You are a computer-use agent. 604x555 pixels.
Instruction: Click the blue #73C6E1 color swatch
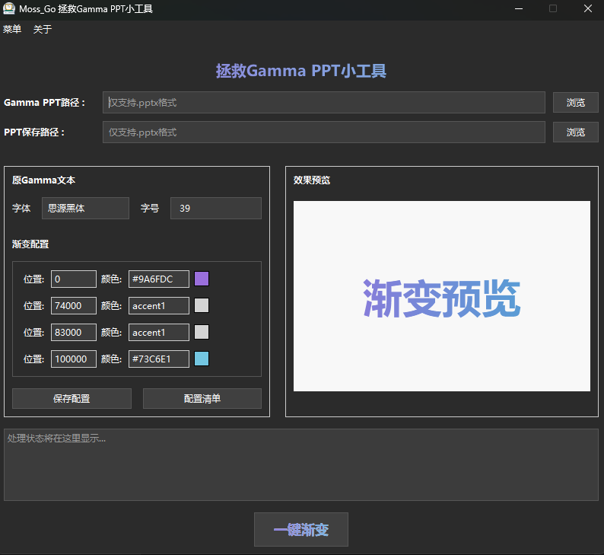click(202, 359)
